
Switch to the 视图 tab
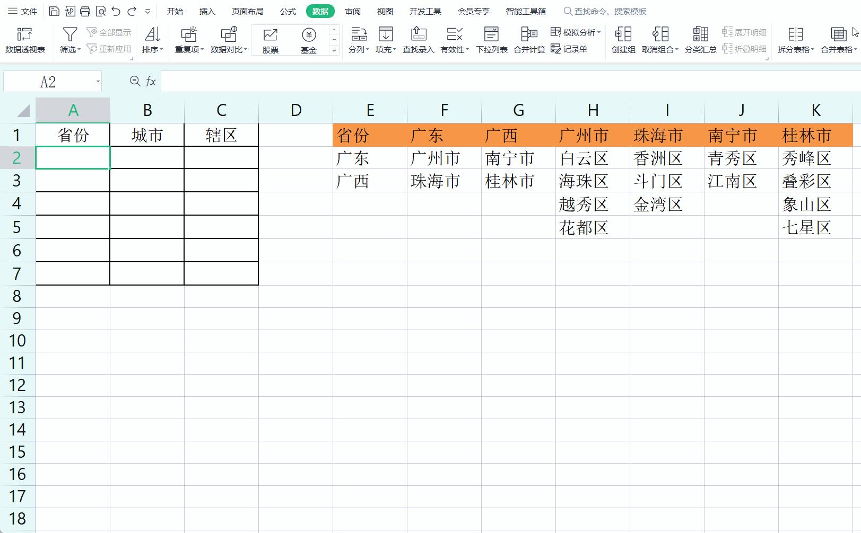point(385,11)
